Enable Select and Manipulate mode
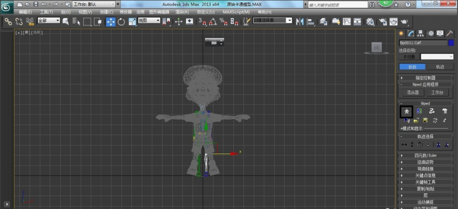The width and height of the screenshot is (458, 209). (x=179, y=21)
